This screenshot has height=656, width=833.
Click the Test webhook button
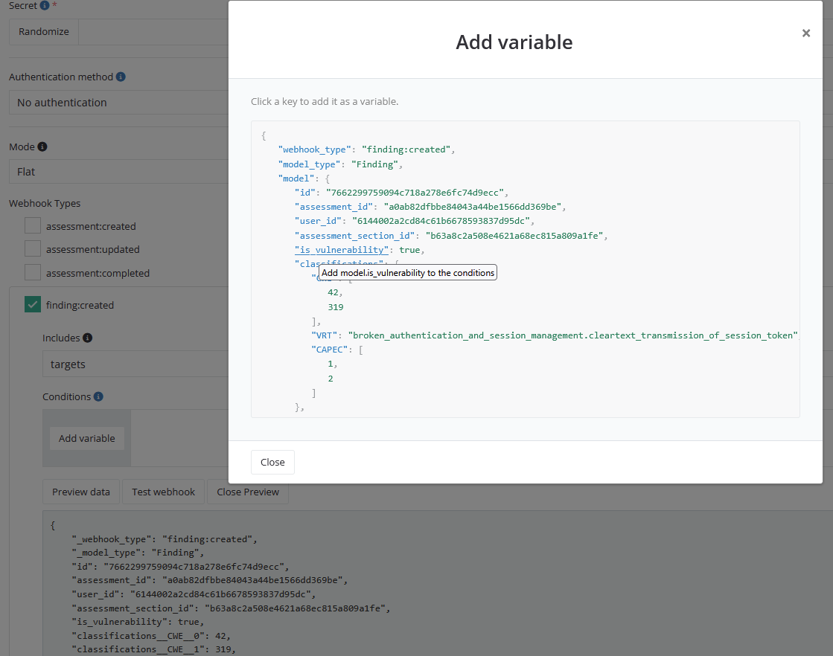click(x=163, y=492)
